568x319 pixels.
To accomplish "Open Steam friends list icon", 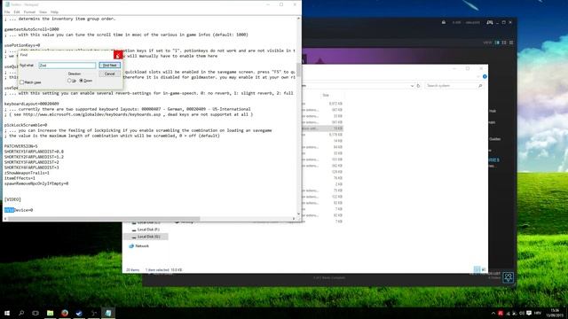I will (509, 277).
